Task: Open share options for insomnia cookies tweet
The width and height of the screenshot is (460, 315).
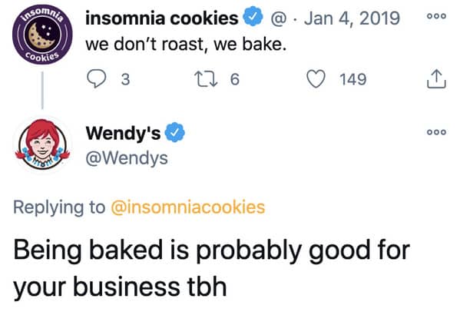Action: [x=436, y=79]
